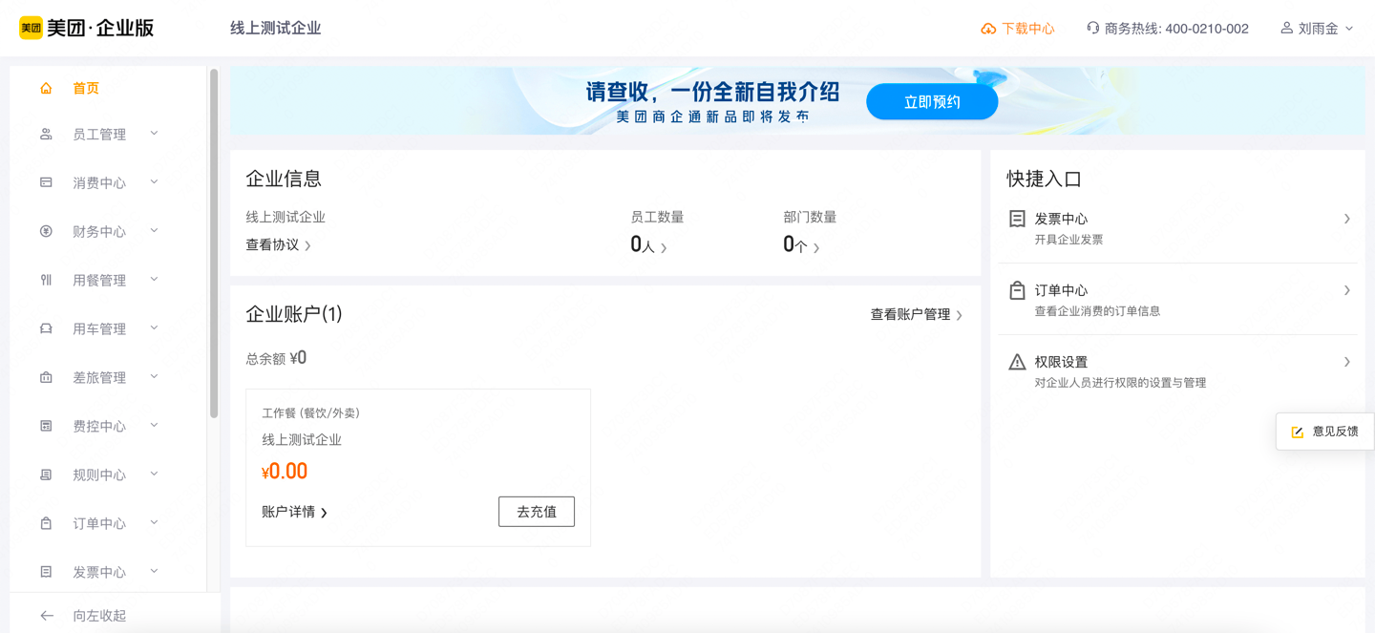Expand the 用餐管理 sidebar chevron

[x=154, y=279]
